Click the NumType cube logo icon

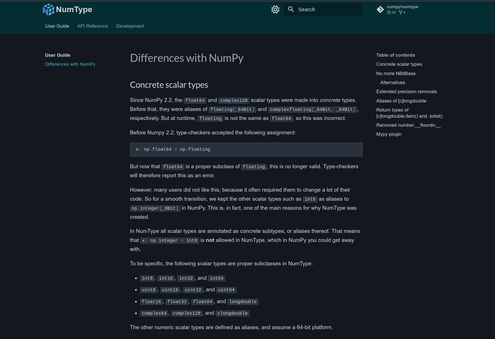(x=48, y=10)
